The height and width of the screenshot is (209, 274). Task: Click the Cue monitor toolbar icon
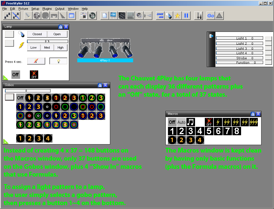[113, 16]
